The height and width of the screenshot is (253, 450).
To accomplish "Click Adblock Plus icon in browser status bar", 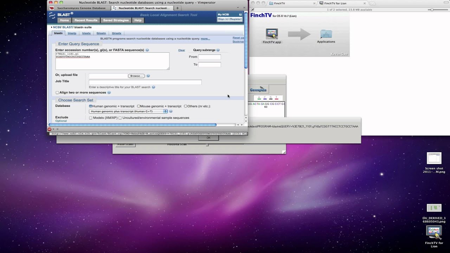I will pos(50,129).
